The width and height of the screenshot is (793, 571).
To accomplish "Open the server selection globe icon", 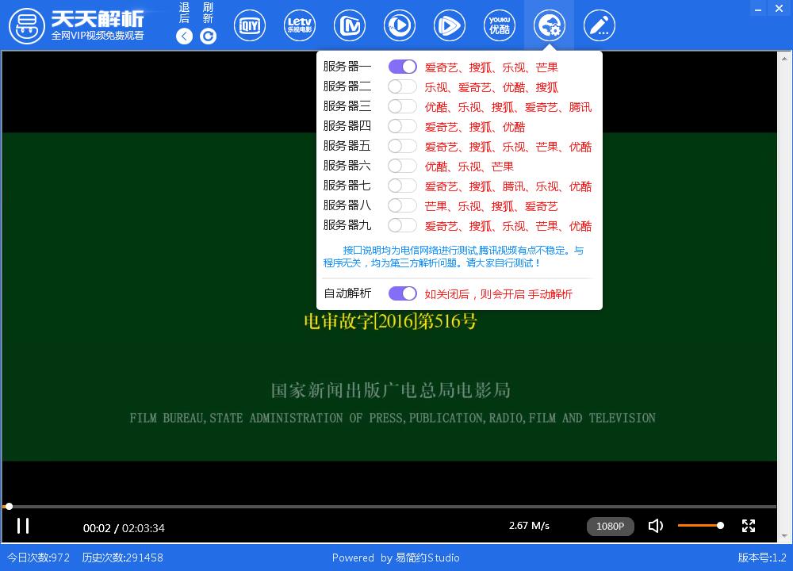I will [550, 25].
